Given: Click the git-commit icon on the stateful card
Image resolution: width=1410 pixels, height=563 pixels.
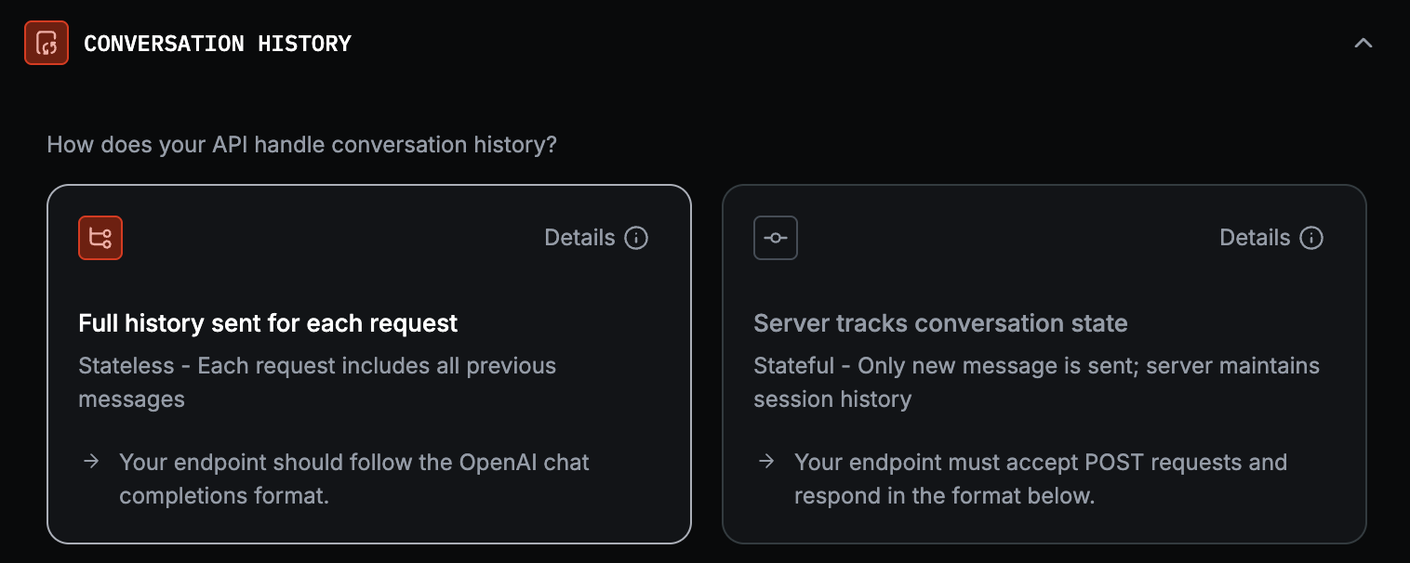Looking at the screenshot, I should 776,238.
